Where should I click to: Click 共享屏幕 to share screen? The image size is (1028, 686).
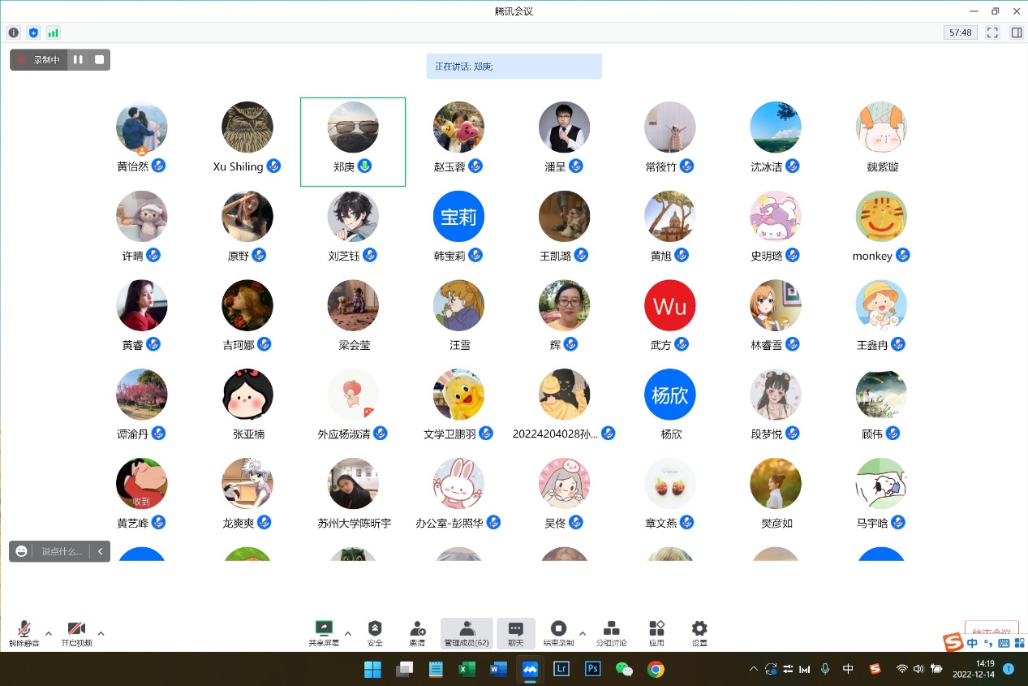[324, 632]
